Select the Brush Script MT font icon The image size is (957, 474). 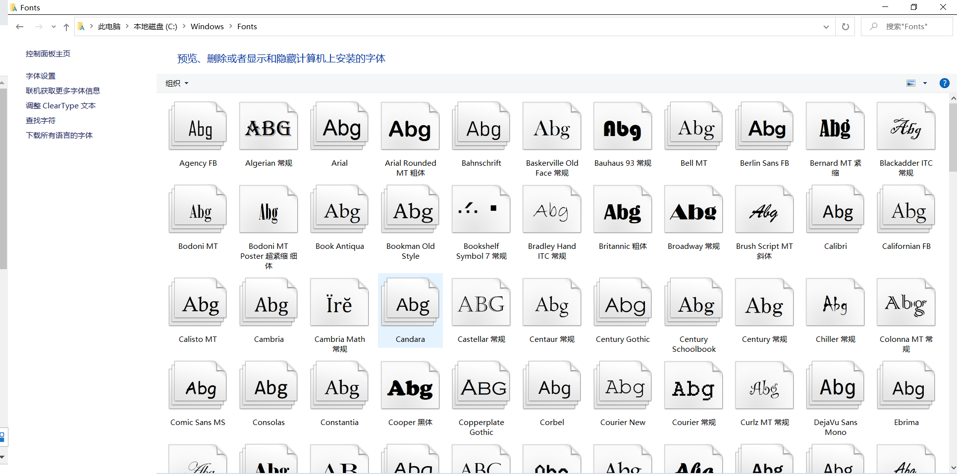pyautogui.click(x=765, y=209)
